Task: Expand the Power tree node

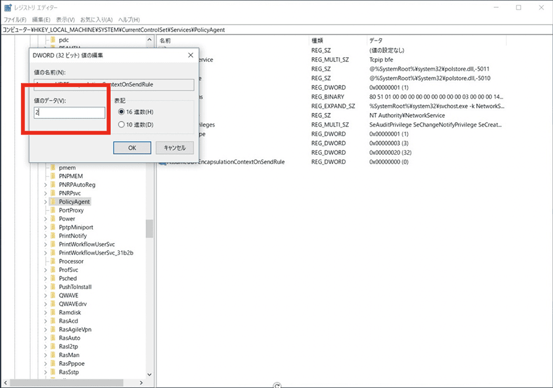Action: (x=45, y=219)
